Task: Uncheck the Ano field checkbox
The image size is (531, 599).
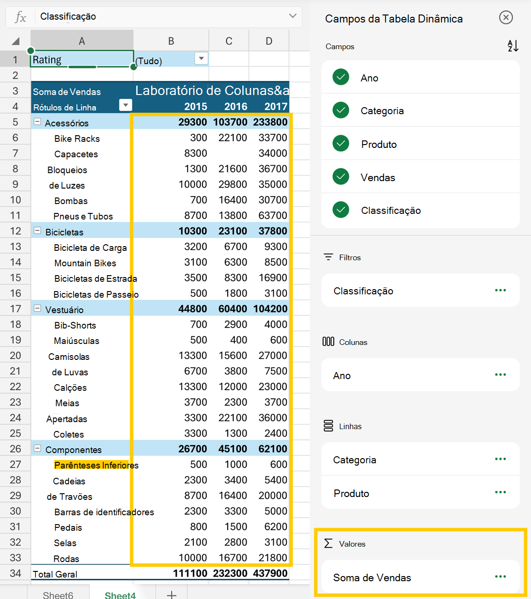Action: (341, 77)
